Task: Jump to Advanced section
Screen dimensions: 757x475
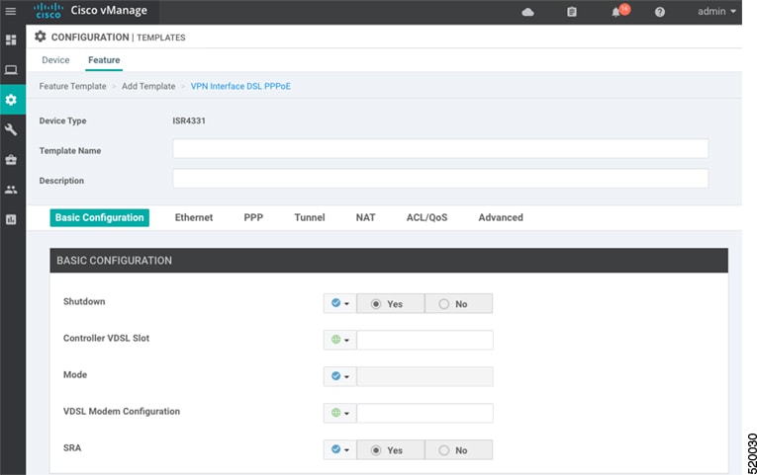Action: point(501,217)
